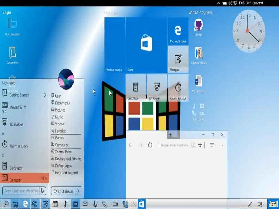Open Help and Support entry
The image size is (279, 209).
coord(65,173)
